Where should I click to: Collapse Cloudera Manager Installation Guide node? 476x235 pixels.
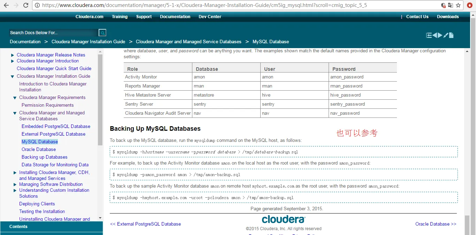13,76
